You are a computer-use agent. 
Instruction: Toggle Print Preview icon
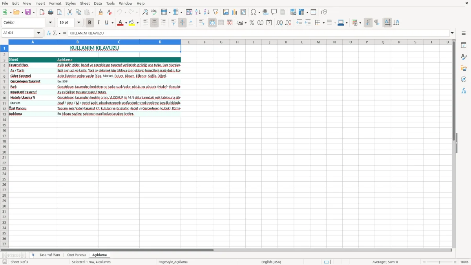click(59, 12)
